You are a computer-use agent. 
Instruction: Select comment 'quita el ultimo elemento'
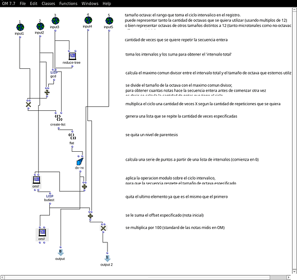pos(177,197)
